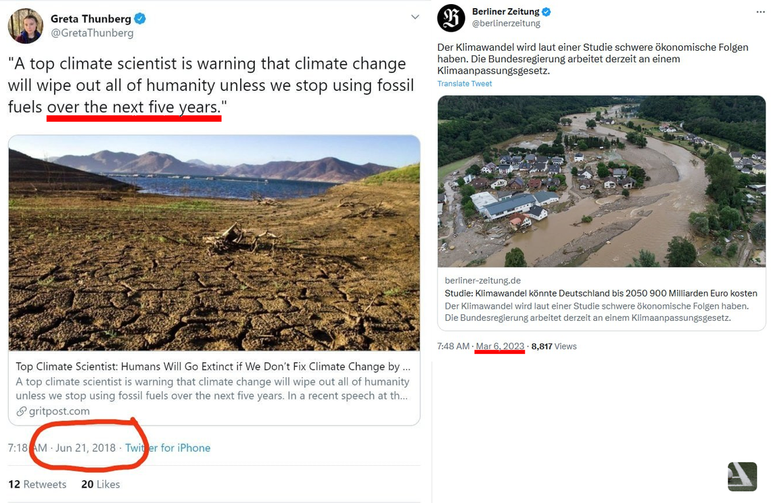Image resolution: width=771 pixels, height=503 pixels.
Task: Open the 'Studie: Klimawandel könnte Deutschland' headline
Action: 601,293
